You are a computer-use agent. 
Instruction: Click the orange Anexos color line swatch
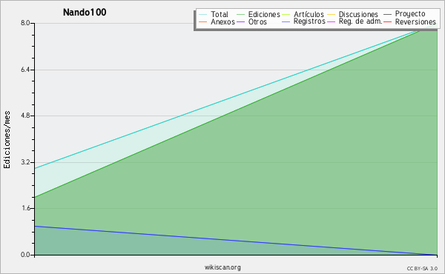(202, 21)
